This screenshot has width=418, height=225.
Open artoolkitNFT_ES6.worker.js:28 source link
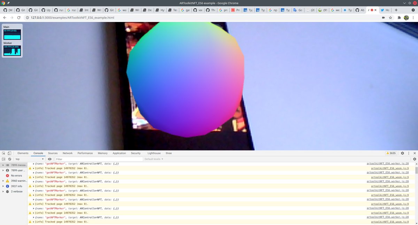[387, 163]
